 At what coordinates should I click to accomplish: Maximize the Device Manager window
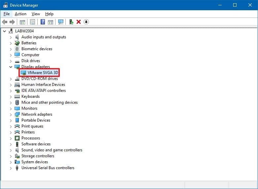coord(235,5)
